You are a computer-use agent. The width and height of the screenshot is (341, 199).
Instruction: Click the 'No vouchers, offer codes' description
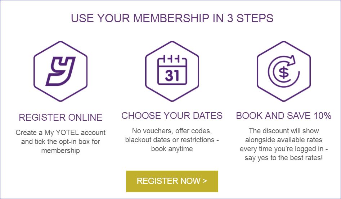[172, 130]
